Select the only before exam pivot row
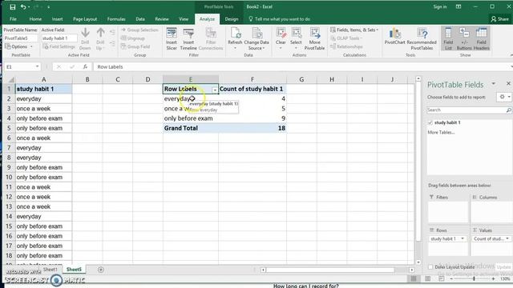 click(x=191, y=118)
